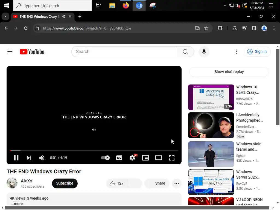Open more actions ellipsis below video
Viewport: 280px width, 210px height.
177,183
